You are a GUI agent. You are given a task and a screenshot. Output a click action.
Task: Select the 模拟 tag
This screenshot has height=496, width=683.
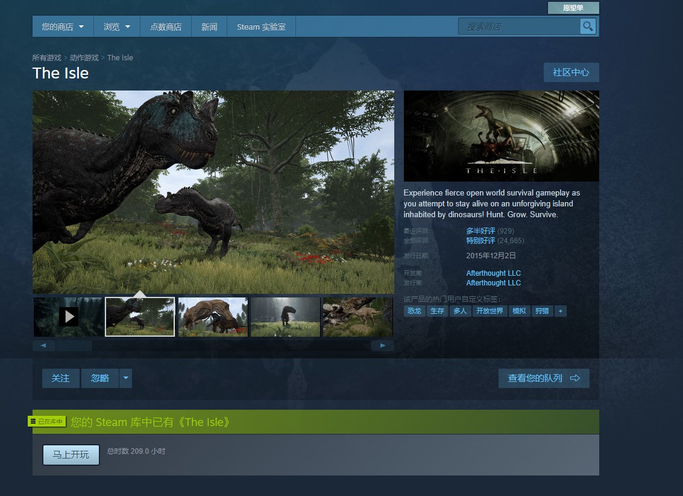coord(519,311)
